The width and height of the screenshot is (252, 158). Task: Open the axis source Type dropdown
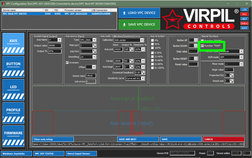click(x=94, y=40)
